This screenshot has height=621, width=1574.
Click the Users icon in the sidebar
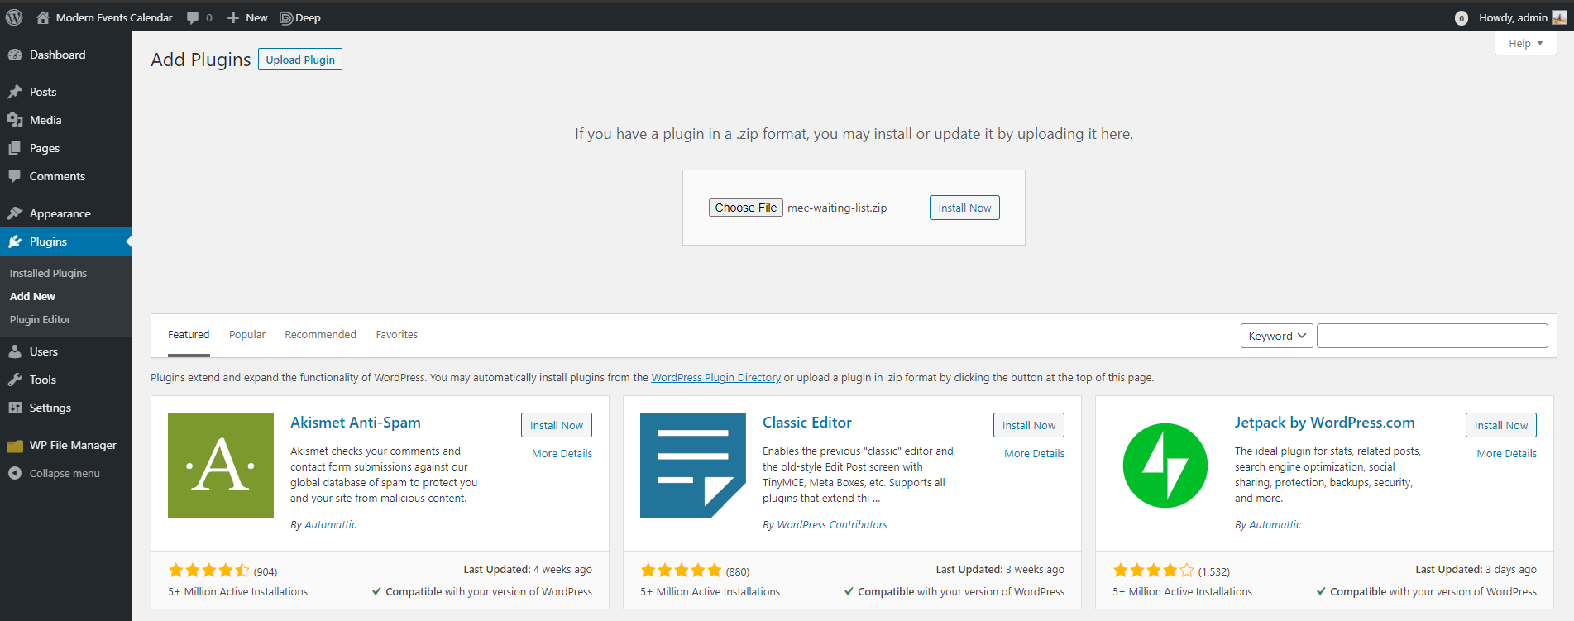point(15,351)
